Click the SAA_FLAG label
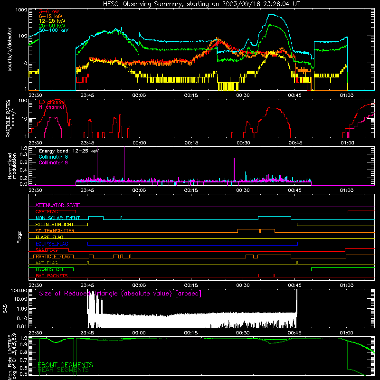The width and height of the screenshot is (380, 380). point(47,250)
